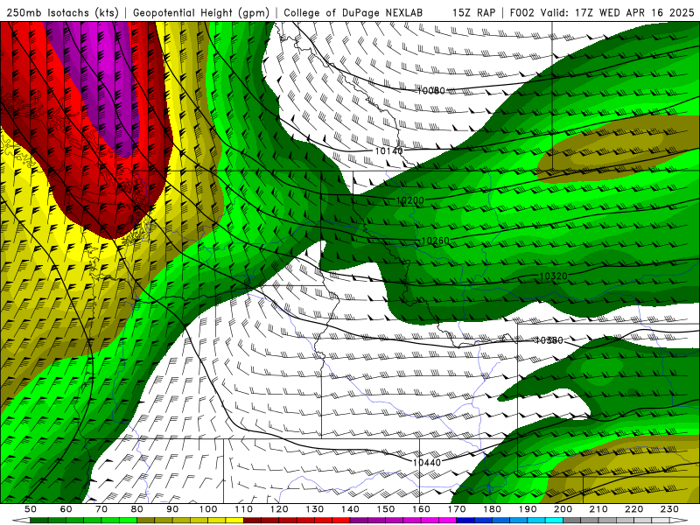Click the 90 knots legend value
The width and height of the screenshot is (700, 525).
(x=172, y=509)
